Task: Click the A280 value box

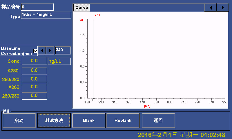Action: point(34,71)
